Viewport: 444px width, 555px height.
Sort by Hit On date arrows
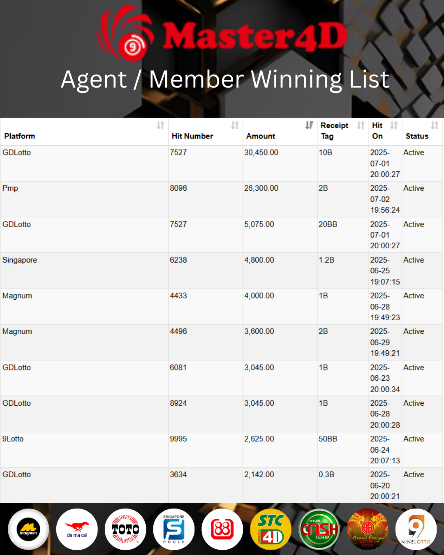pos(394,125)
